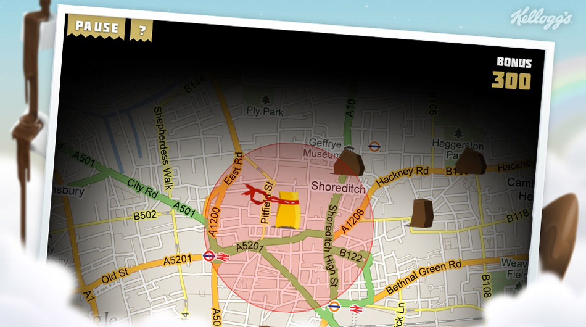The image size is (586, 327).
Task: Click the A10 road label
Action: point(350,109)
